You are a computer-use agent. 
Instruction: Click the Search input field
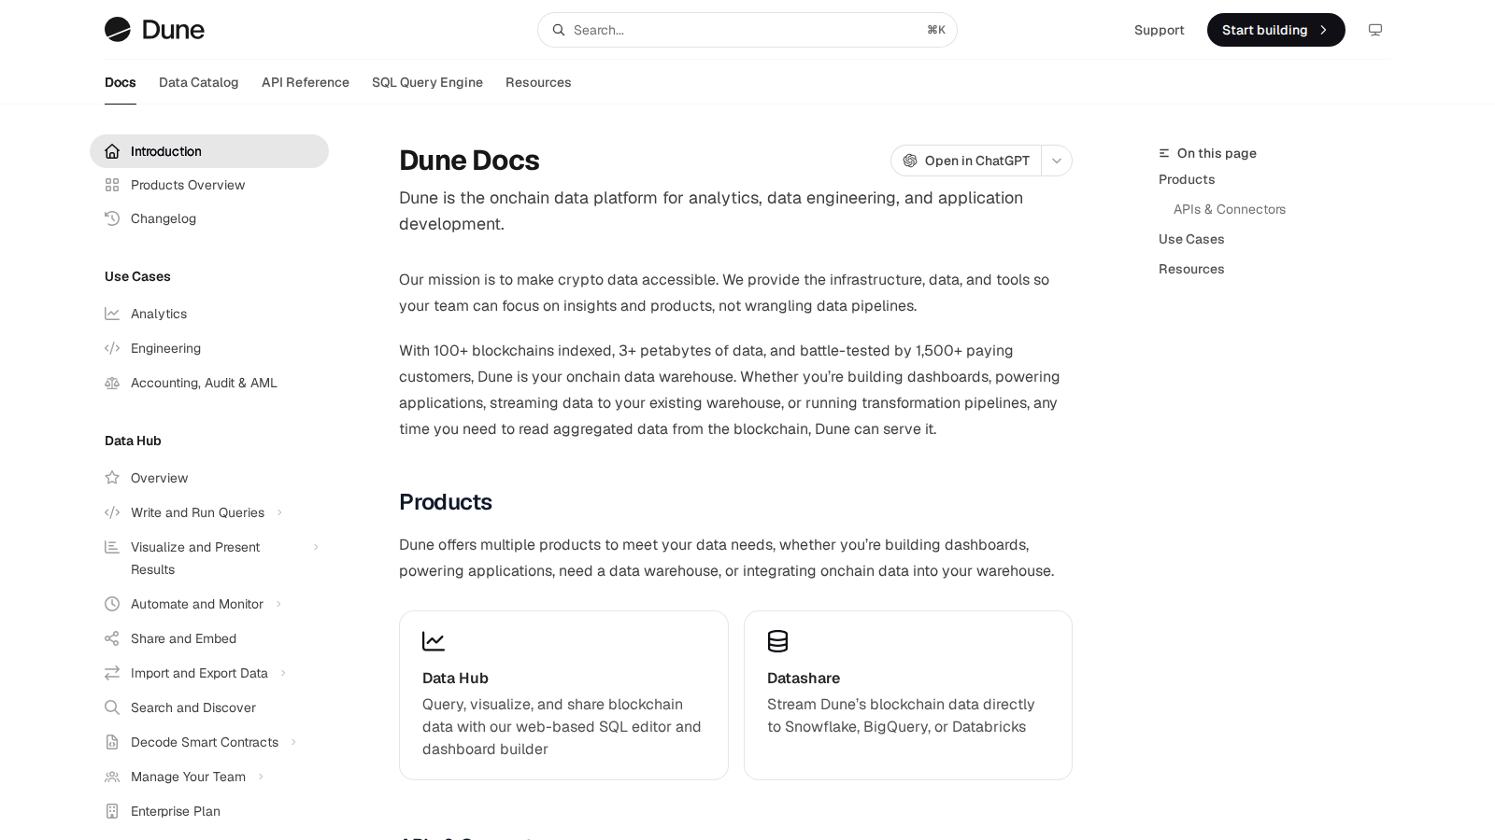[747, 30]
